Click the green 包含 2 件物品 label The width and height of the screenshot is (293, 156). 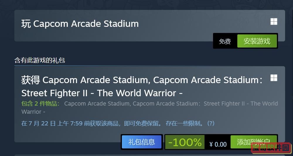click(40, 104)
